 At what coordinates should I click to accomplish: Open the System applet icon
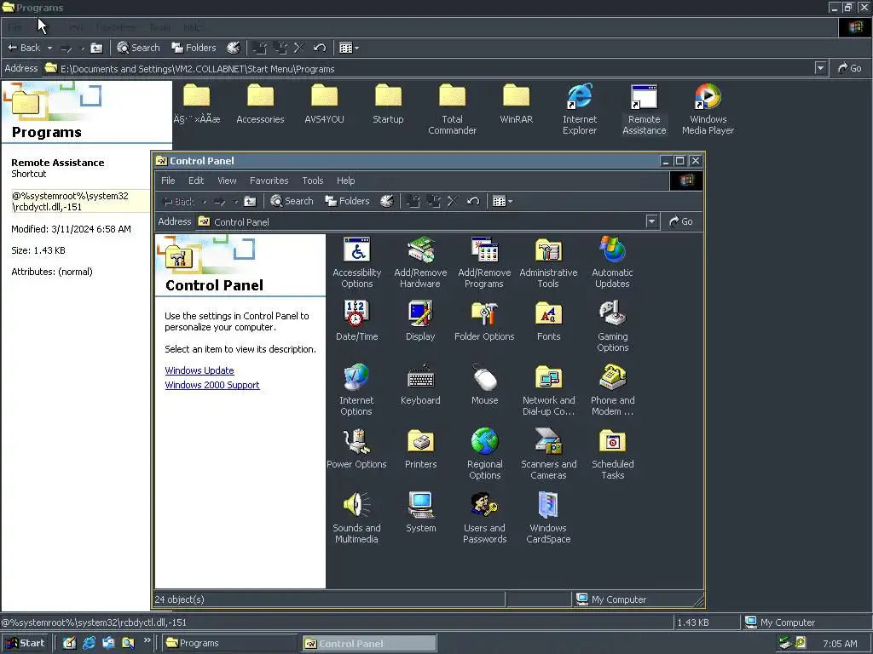[x=420, y=513]
